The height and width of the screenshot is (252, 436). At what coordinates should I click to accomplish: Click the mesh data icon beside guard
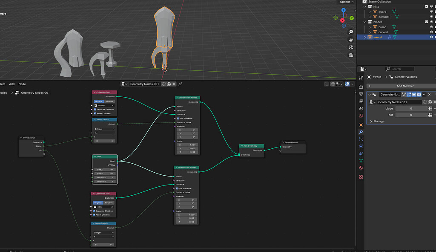tap(394, 12)
